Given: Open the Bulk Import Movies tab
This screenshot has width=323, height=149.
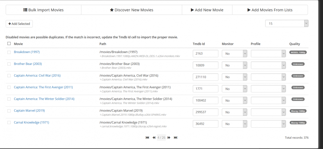Looking at the screenshot, I should (x=44, y=10).
